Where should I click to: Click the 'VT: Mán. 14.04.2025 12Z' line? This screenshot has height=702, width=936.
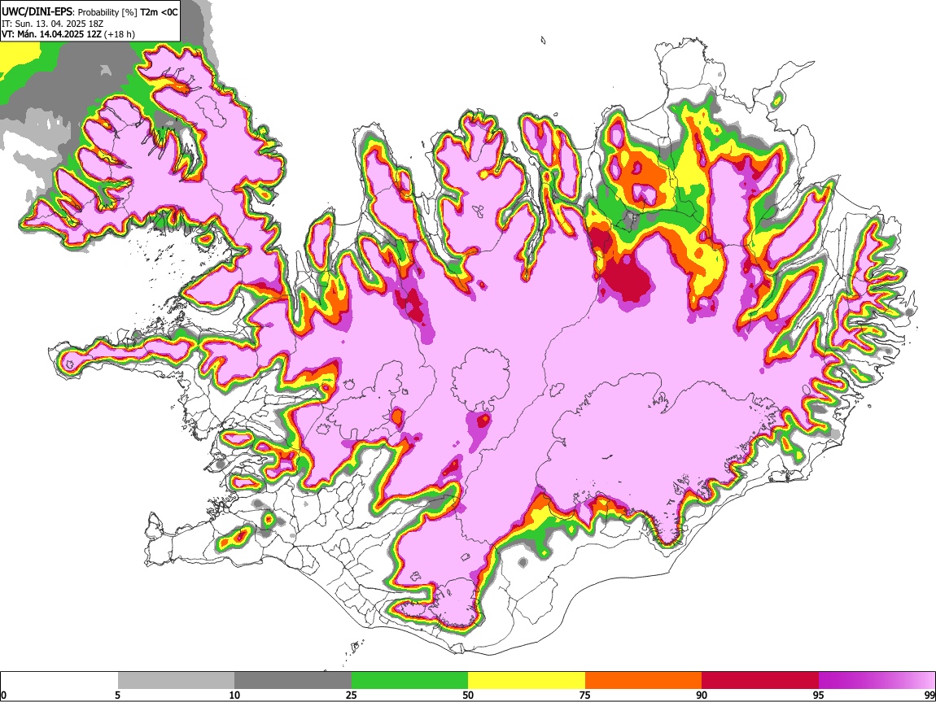[68, 35]
